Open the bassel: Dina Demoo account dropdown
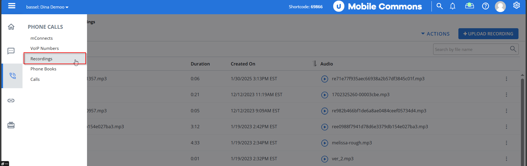The image size is (527, 166). [47, 7]
